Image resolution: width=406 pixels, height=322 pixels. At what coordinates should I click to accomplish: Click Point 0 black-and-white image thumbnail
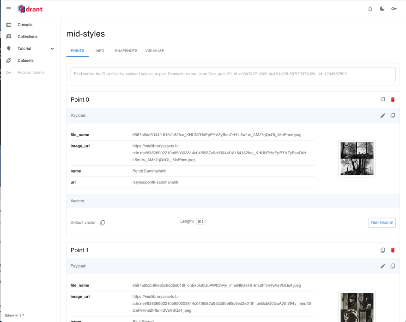(357, 158)
